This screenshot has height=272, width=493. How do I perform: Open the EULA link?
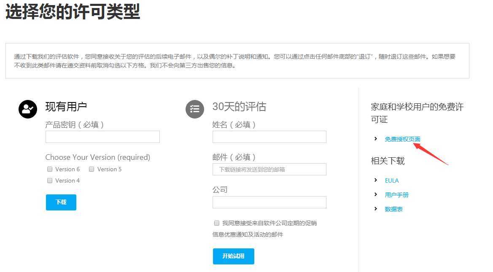392,180
